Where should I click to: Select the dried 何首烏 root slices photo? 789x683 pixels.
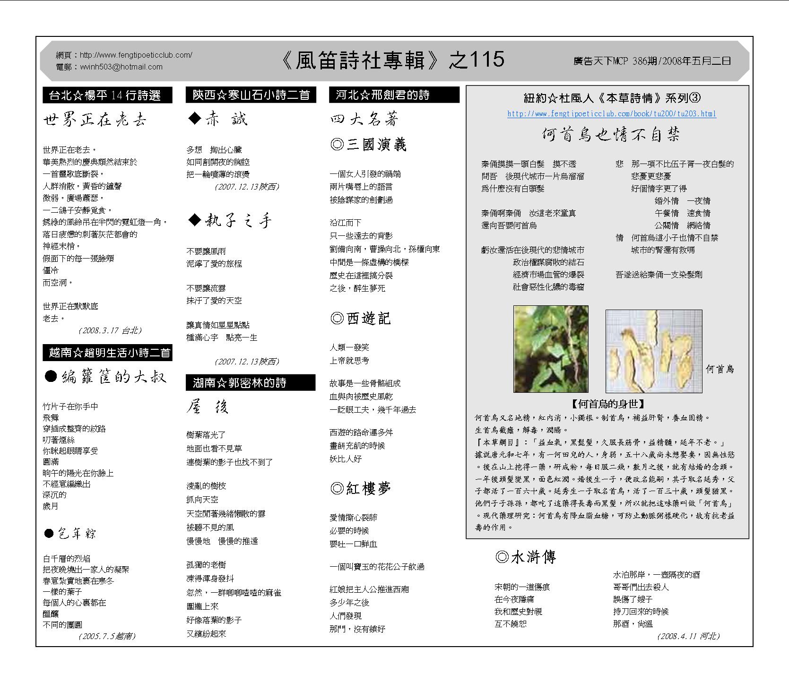tap(654, 351)
